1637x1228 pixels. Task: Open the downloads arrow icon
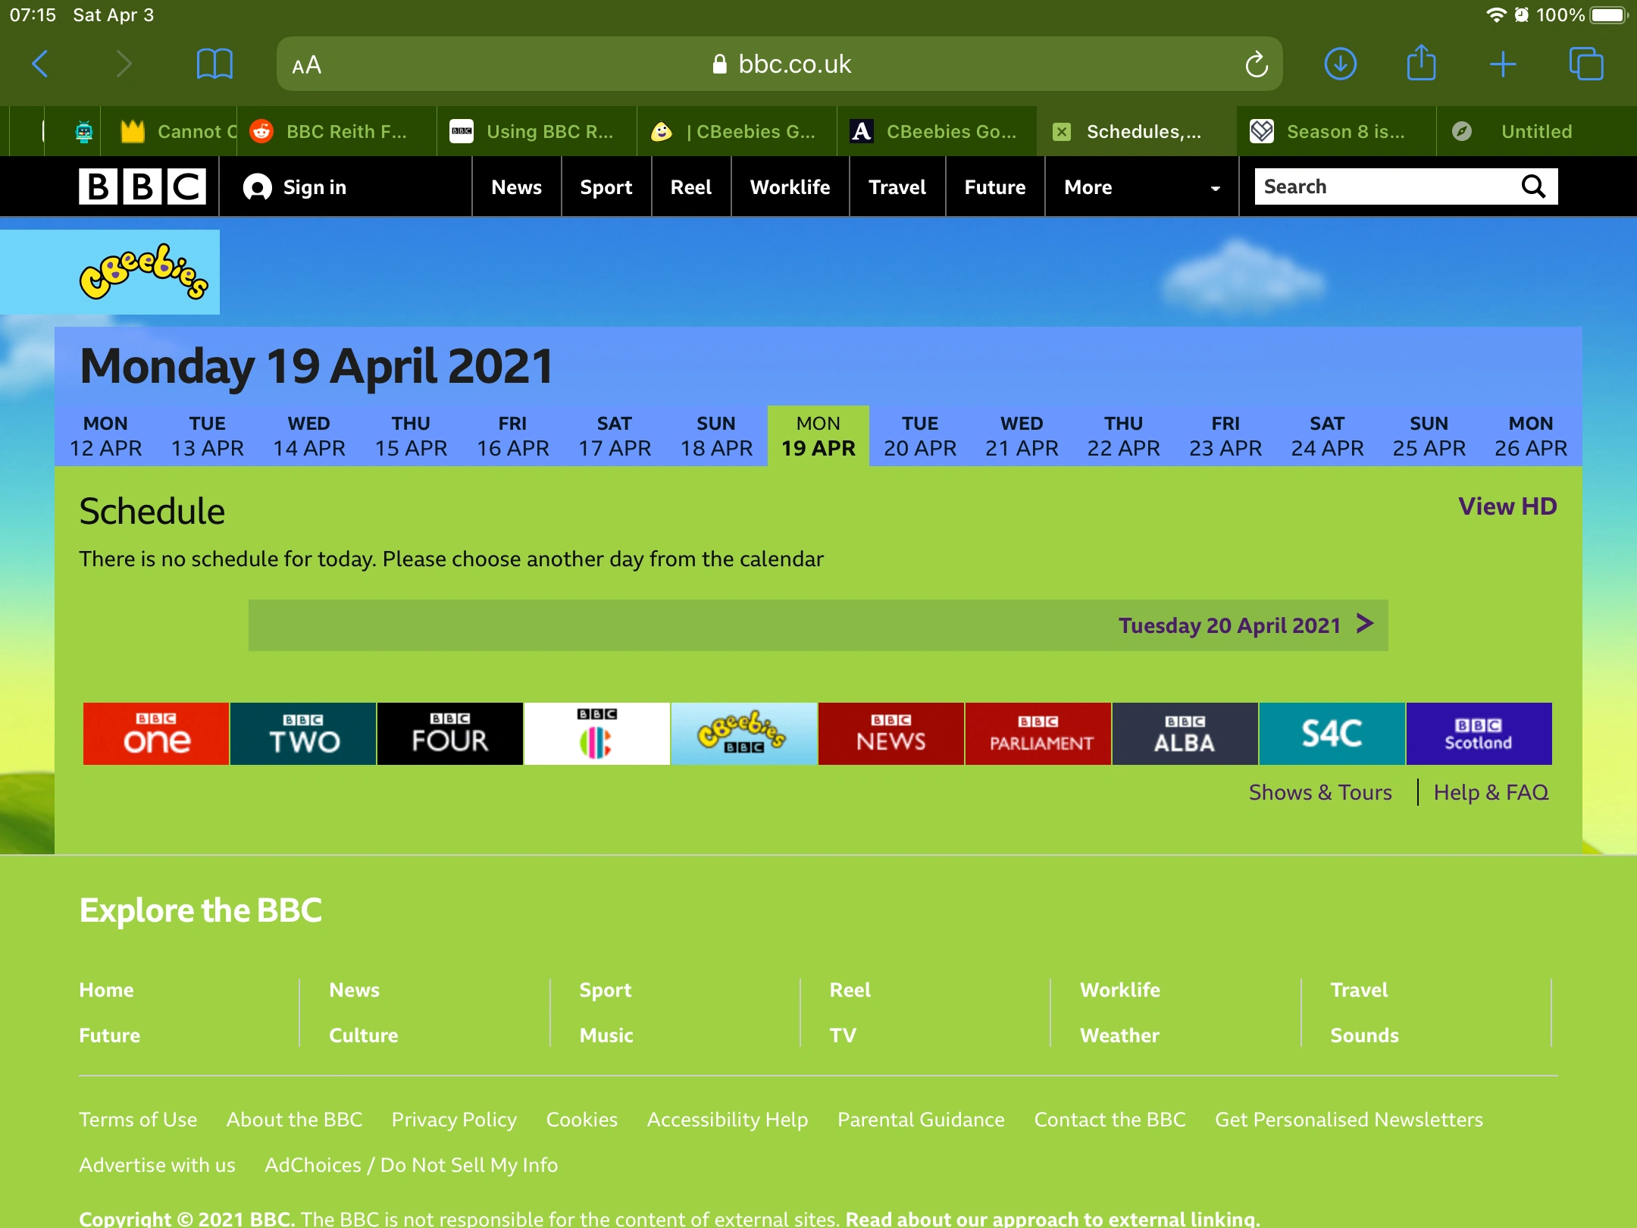coord(1340,64)
